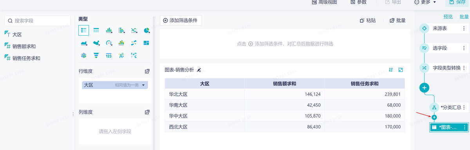Open the more options of 来源表 step
Screen dimensions: 470x150
(464, 29)
